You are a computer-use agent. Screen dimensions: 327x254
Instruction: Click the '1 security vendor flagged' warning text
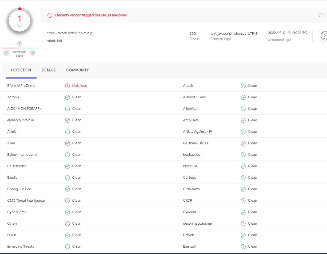(90, 15)
